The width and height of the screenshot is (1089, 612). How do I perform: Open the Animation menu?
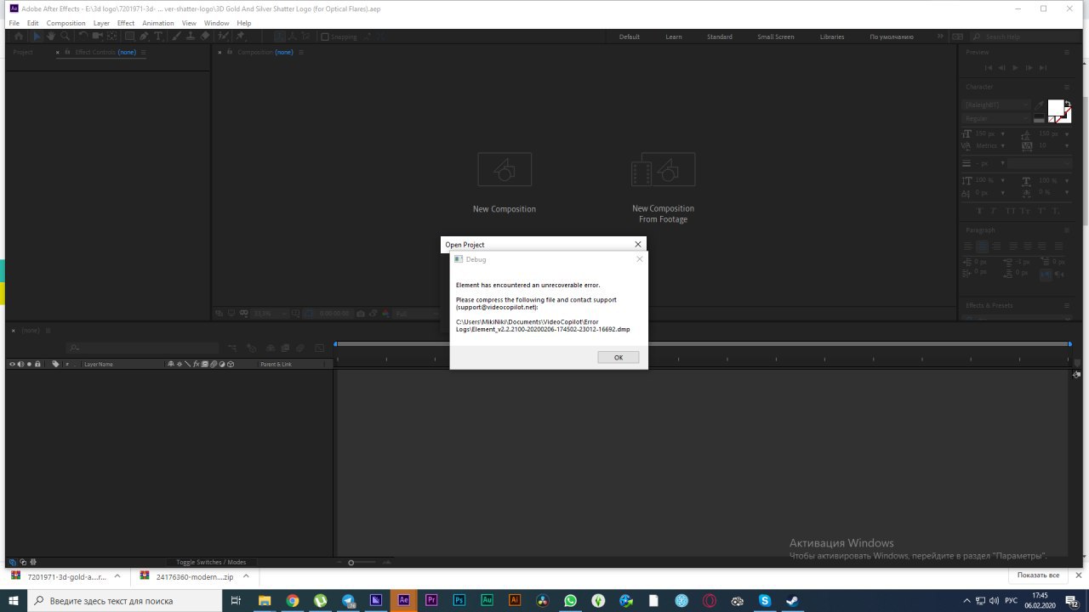pyautogui.click(x=157, y=23)
